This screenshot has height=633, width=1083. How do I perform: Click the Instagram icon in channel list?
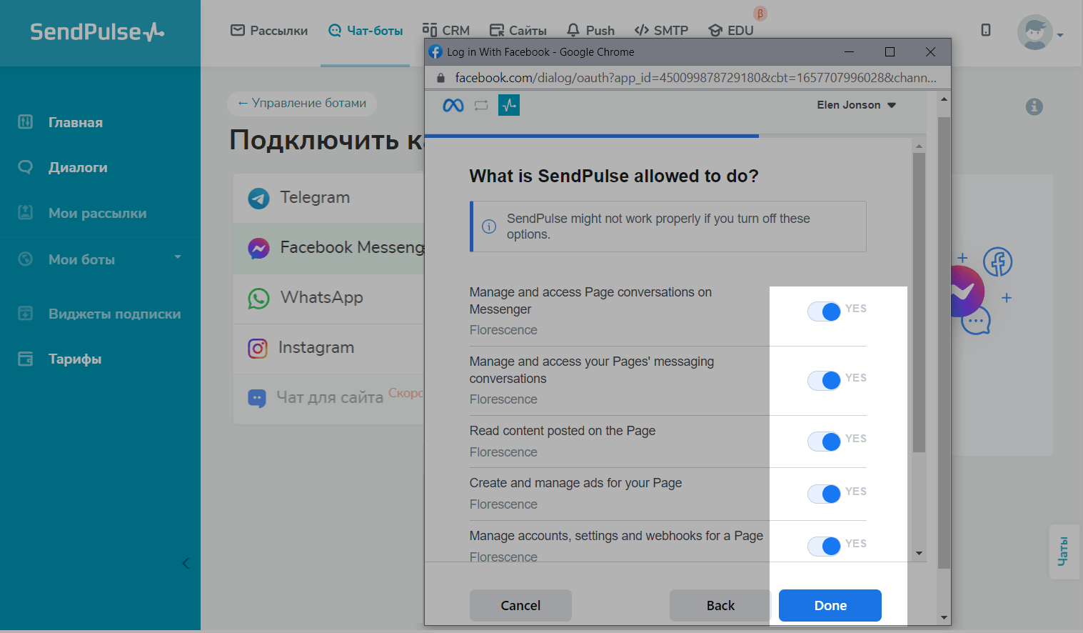pos(258,348)
